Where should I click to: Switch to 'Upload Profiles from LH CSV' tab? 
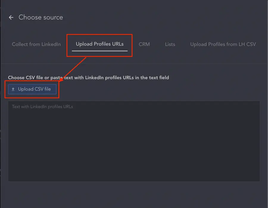click(223, 44)
